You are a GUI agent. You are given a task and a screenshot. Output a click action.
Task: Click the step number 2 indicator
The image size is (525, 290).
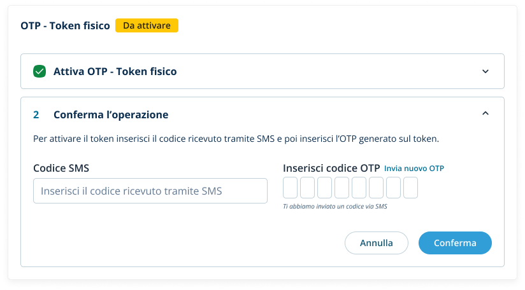point(36,114)
